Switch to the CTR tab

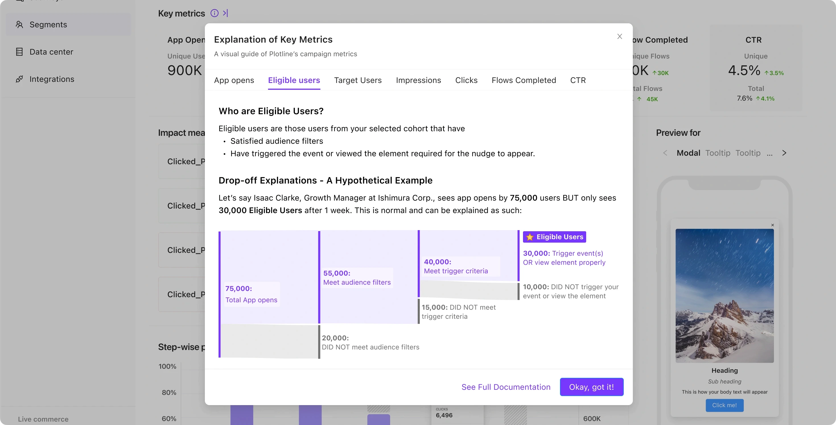[578, 80]
